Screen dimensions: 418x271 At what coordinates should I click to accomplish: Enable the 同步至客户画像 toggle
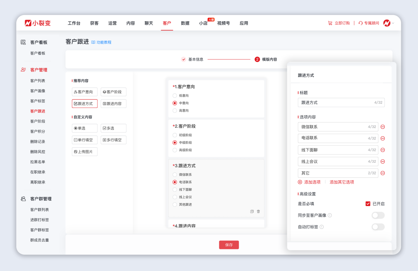pos(377,215)
